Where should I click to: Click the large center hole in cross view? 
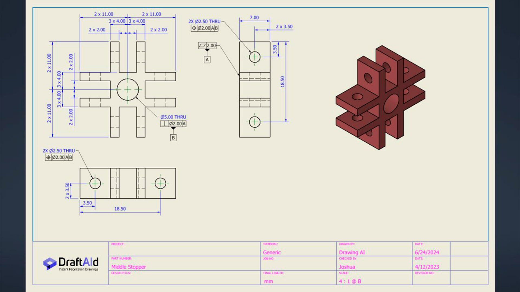(x=128, y=89)
